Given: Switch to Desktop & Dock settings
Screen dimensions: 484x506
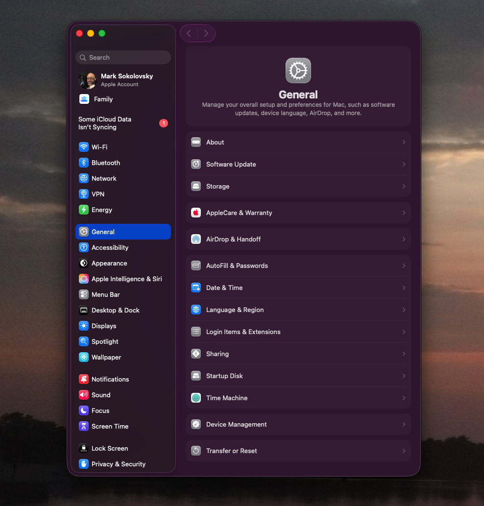Looking at the screenshot, I should (115, 310).
